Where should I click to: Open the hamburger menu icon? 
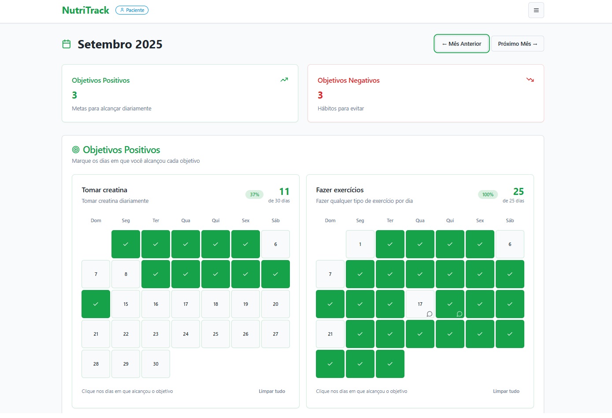click(x=536, y=10)
